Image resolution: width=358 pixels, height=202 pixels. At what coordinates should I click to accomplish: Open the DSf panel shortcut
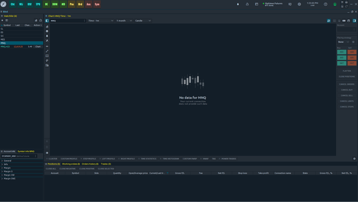(x=30, y=4)
